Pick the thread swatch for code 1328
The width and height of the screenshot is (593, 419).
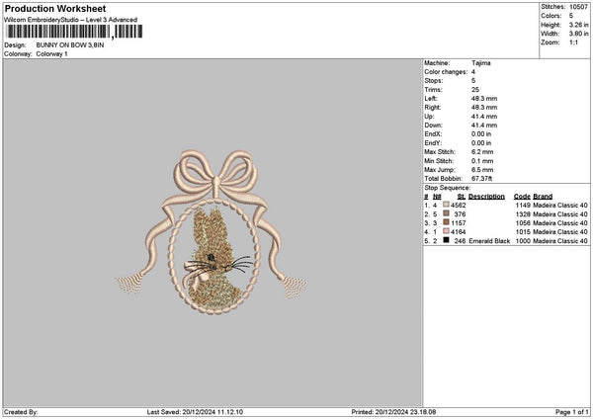tap(447, 213)
